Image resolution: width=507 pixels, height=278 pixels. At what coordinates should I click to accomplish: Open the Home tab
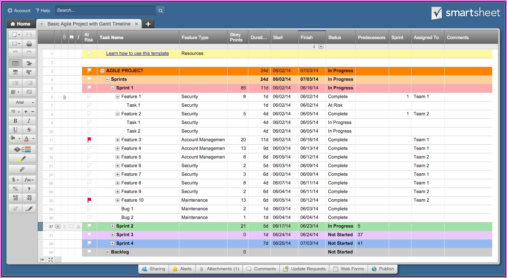point(21,24)
